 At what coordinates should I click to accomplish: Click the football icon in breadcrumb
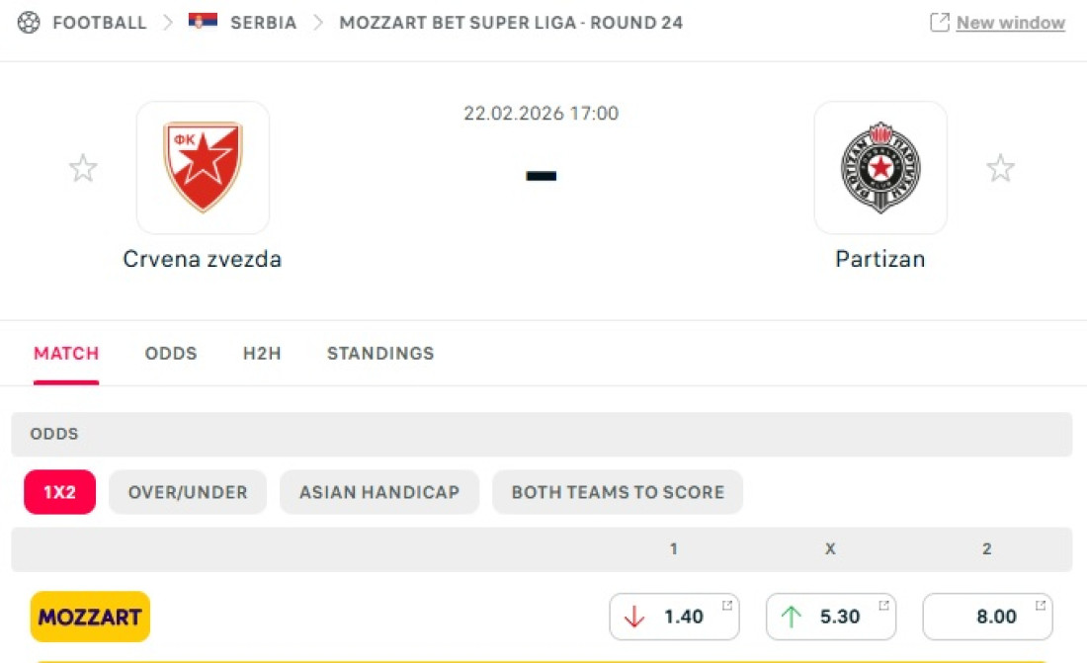click(x=29, y=22)
